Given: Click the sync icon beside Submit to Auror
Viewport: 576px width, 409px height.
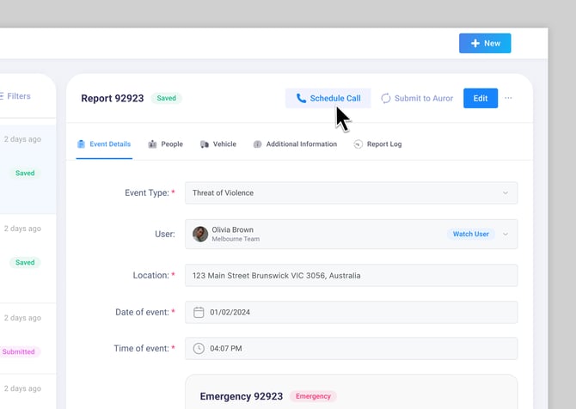Looking at the screenshot, I should pyautogui.click(x=386, y=99).
